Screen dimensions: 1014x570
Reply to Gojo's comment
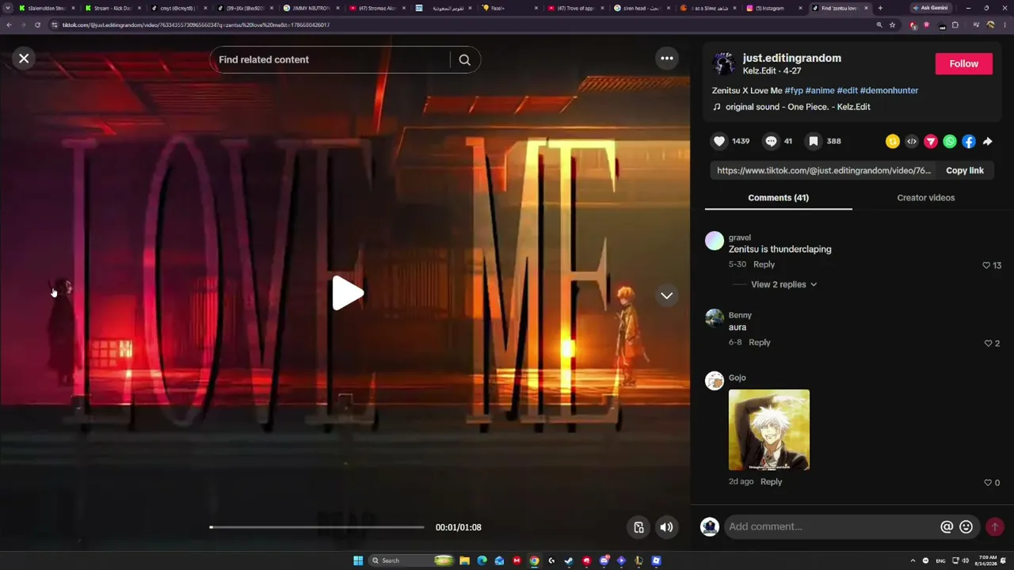click(771, 481)
